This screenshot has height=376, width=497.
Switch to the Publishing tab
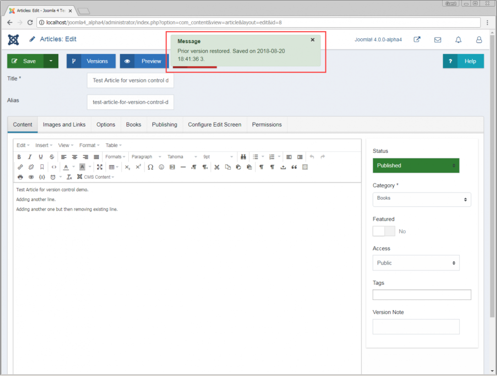(165, 125)
